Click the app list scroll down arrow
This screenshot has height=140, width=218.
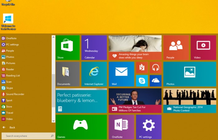53,120
